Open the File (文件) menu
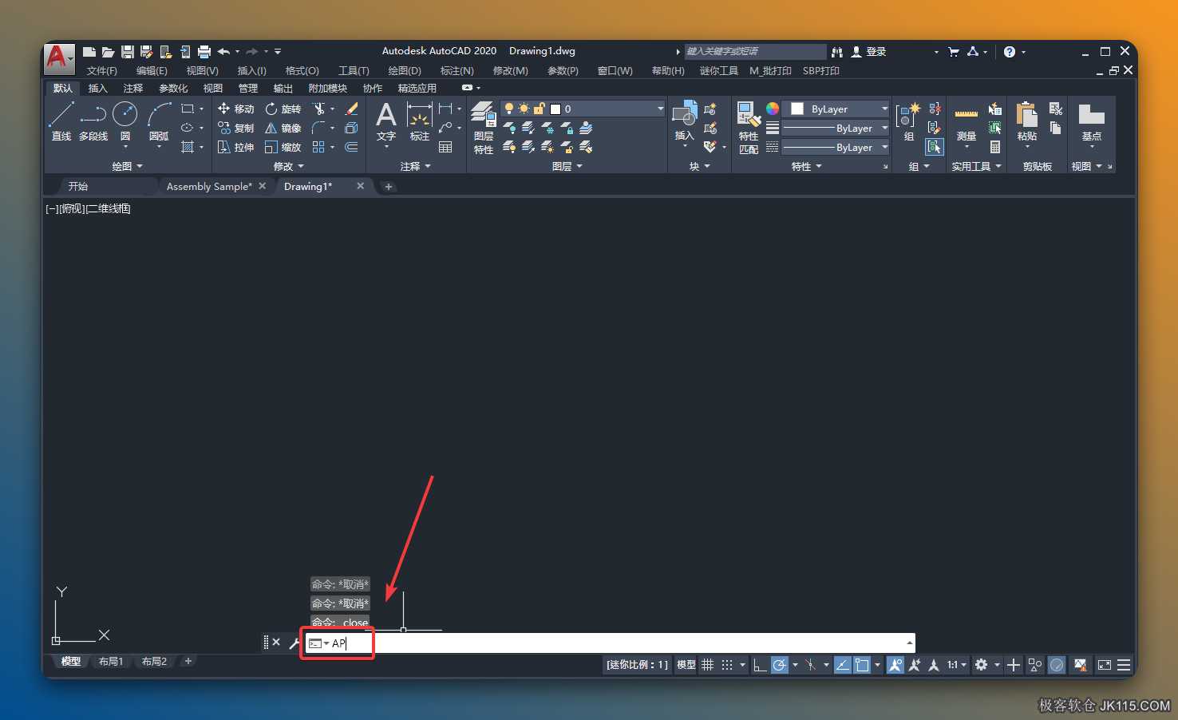The width and height of the screenshot is (1178, 720). 102,71
